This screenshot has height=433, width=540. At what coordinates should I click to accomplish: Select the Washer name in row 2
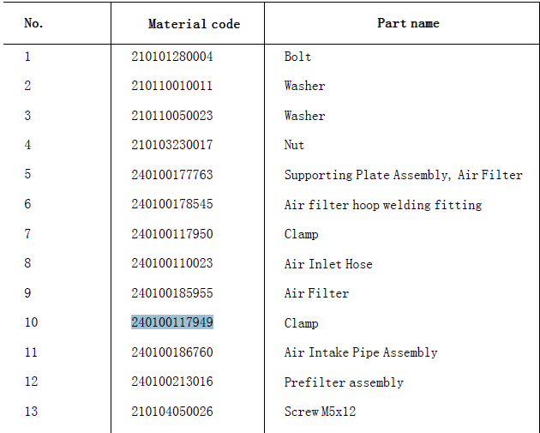[304, 86]
